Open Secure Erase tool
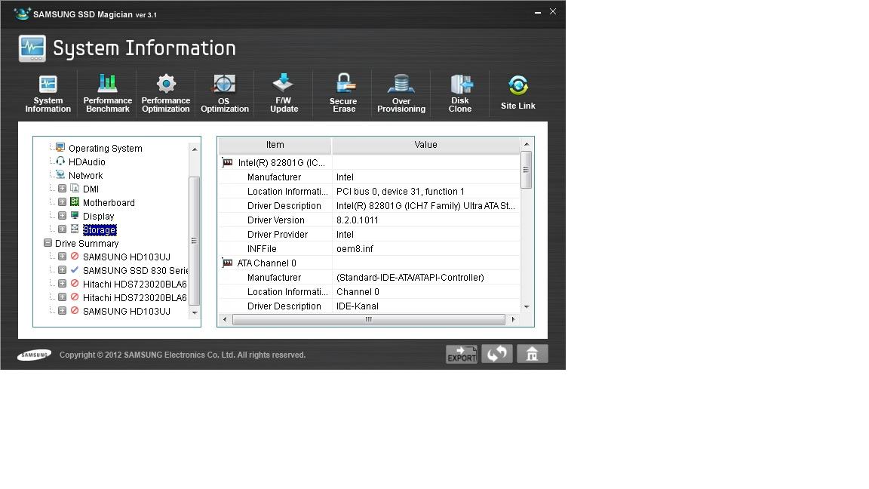Image resolution: width=869 pixels, height=489 pixels. [344, 94]
